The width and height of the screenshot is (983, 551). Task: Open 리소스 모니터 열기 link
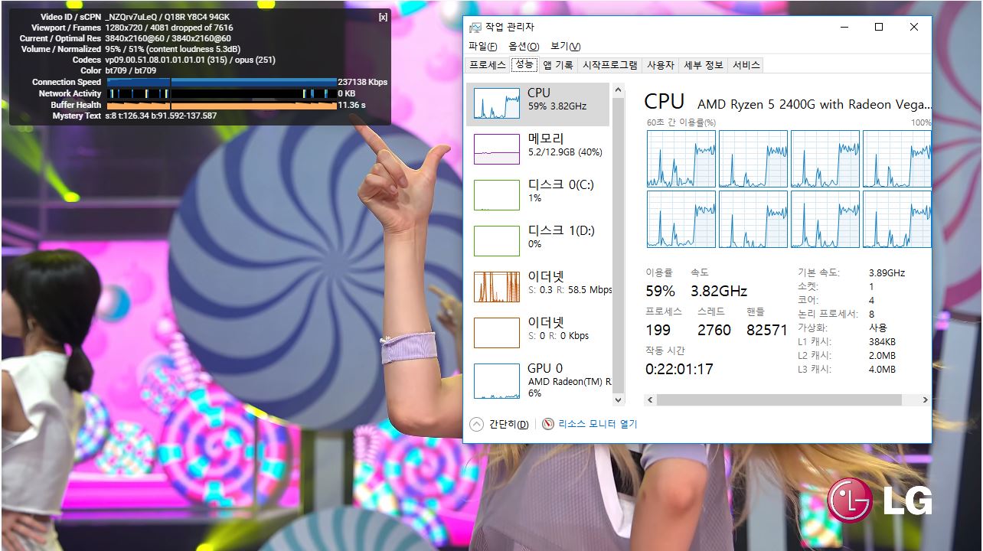(597, 424)
